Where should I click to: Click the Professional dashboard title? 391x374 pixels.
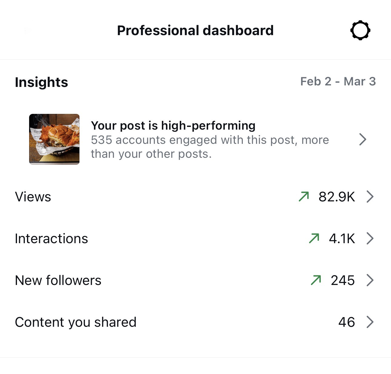click(195, 30)
